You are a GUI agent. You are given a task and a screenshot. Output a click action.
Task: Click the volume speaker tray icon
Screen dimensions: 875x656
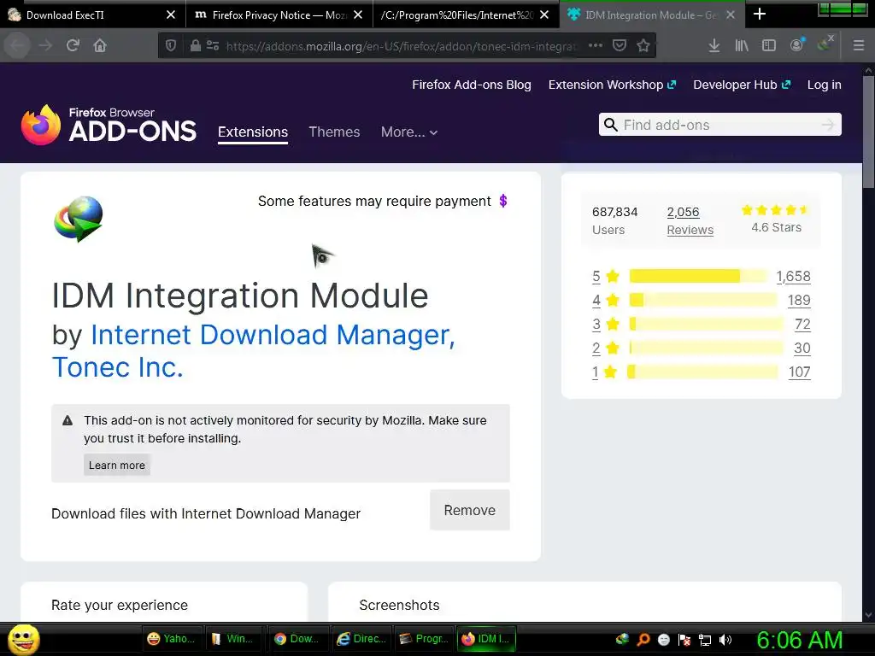(x=725, y=640)
